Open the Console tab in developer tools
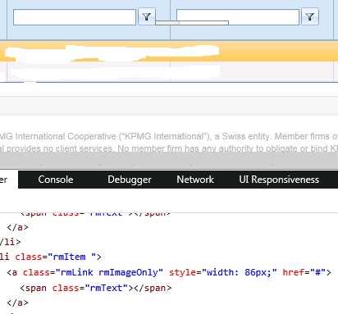Viewport: 338px width, 314px height. (56, 180)
